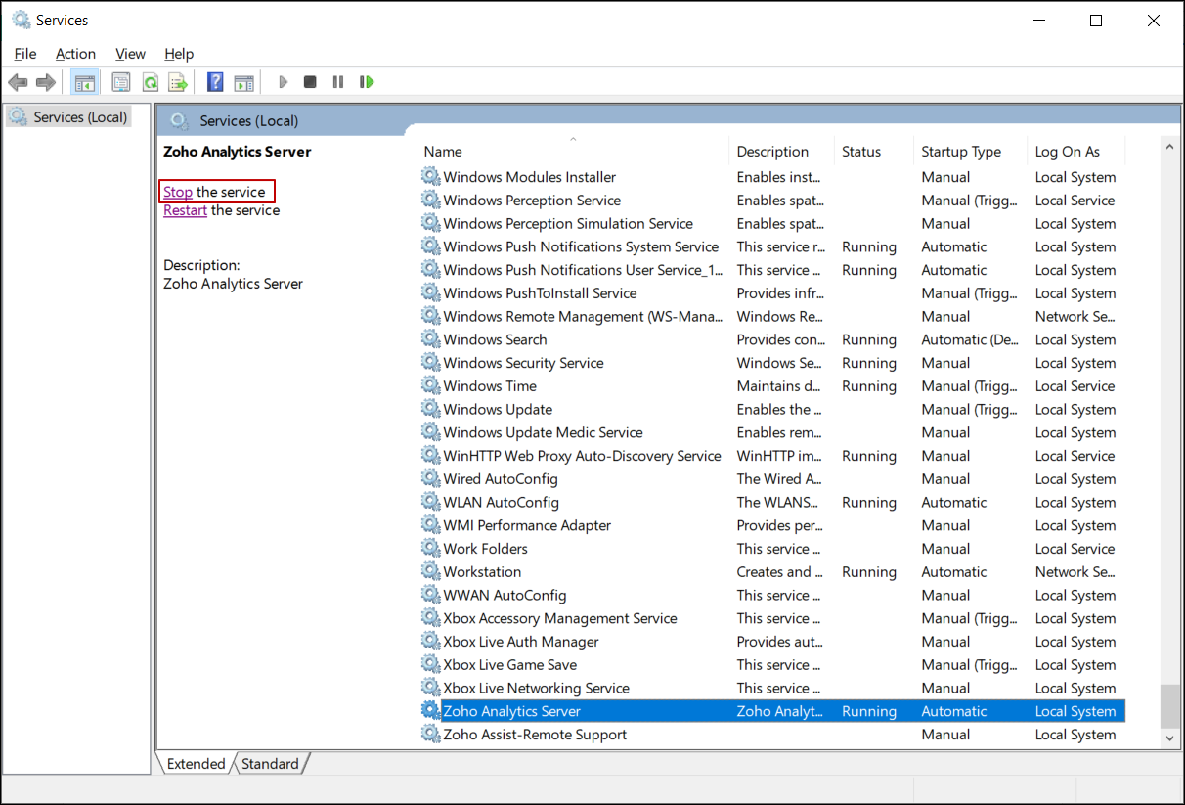Click the Automatic (De... startup type cell
Image resolution: width=1185 pixels, height=805 pixels.
(x=970, y=339)
